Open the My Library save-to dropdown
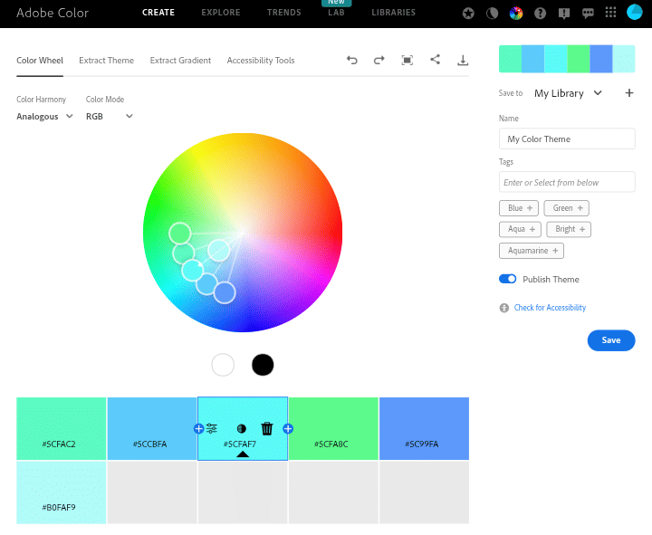 (568, 93)
